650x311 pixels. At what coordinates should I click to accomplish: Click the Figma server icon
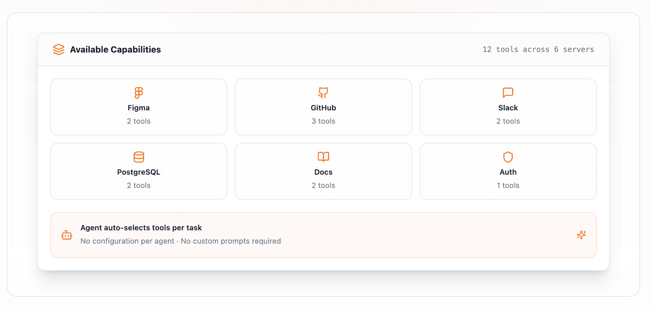pyautogui.click(x=138, y=93)
